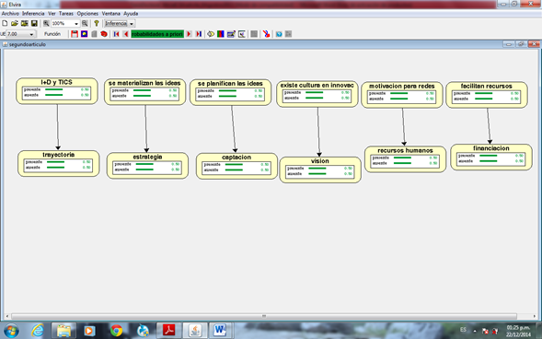This screenshot has width=542, height=339.
Task: Expand the Inferencia mode dropdown
Action: point(120,23)
